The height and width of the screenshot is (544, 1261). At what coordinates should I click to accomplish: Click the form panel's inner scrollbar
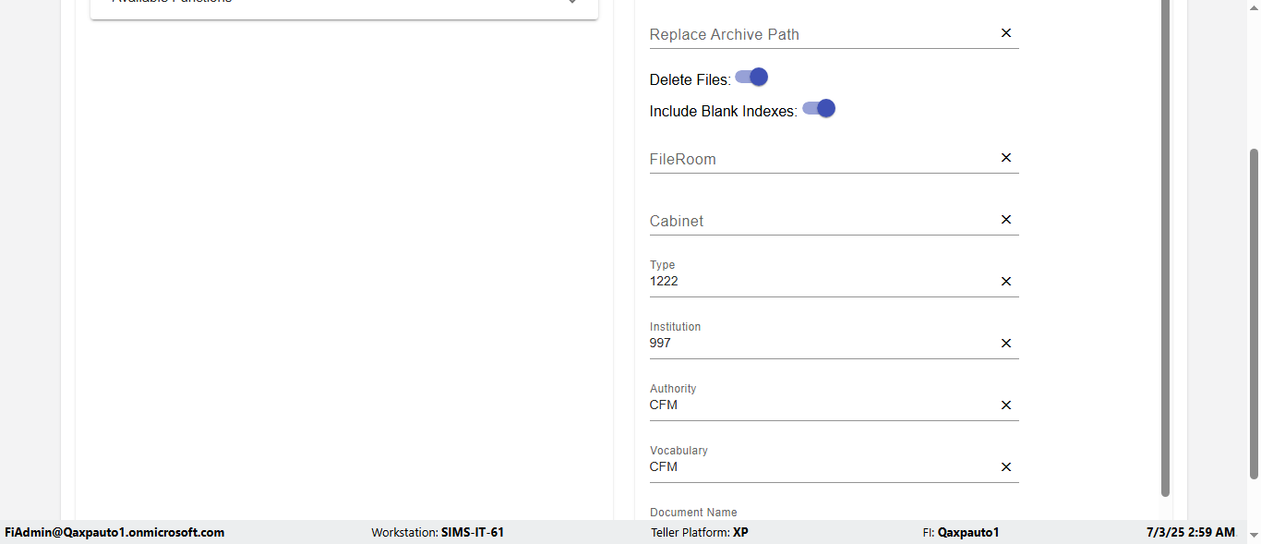click(x=1165, y=249)
